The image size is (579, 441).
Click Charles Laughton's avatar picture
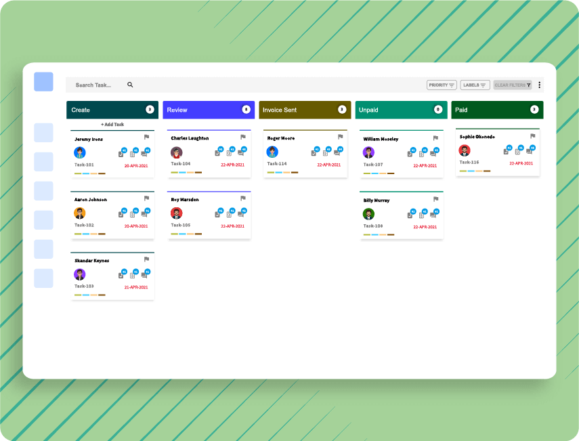(x=176, y=152)
